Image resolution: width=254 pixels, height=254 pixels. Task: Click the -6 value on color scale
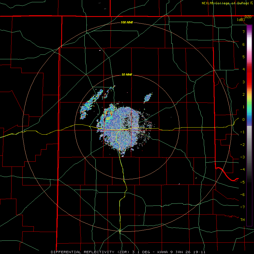[x=242, y=194]
